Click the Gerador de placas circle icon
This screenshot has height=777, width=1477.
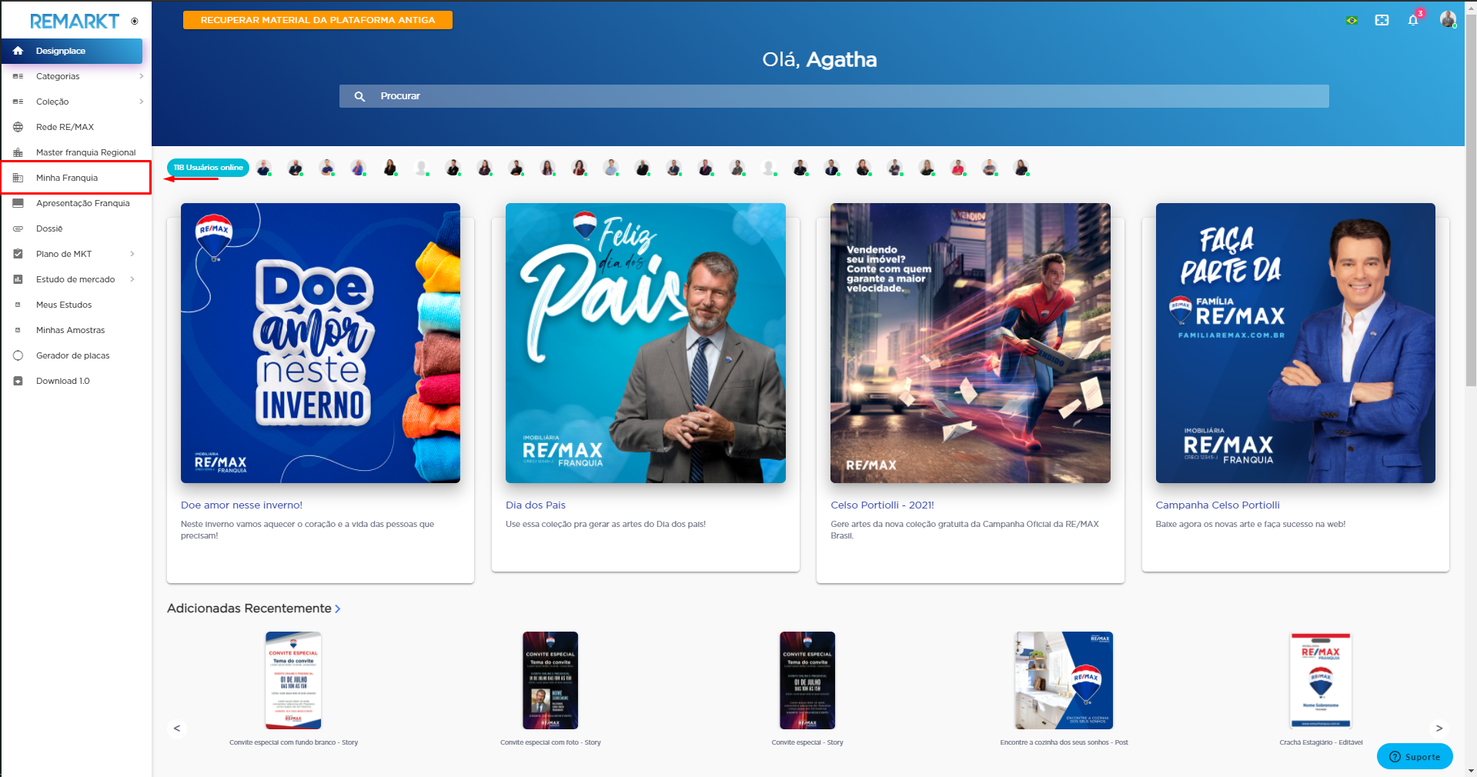point(18,355)
